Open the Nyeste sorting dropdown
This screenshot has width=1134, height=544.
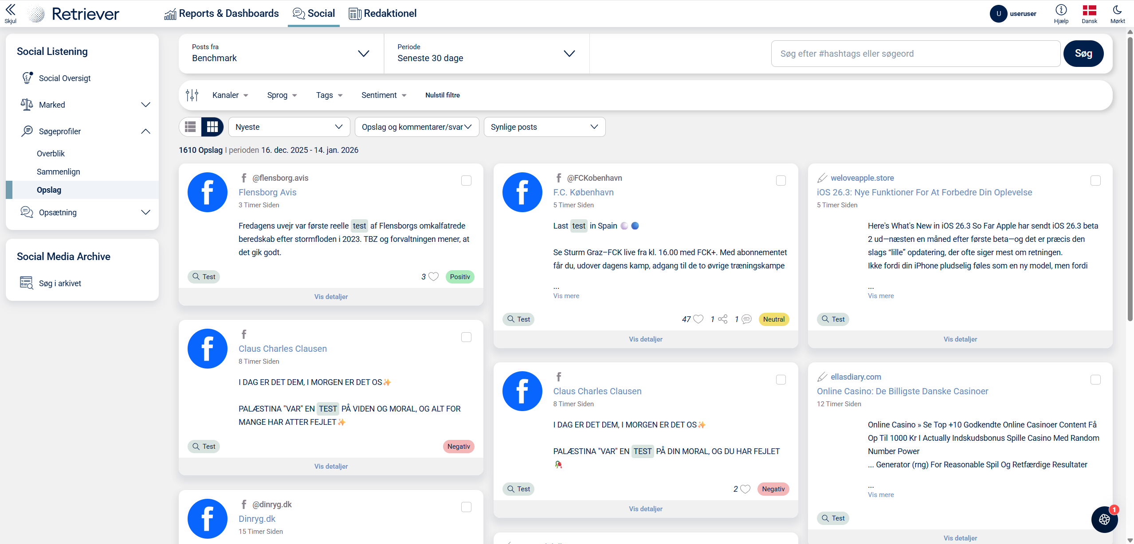click(x=289, y=127)
